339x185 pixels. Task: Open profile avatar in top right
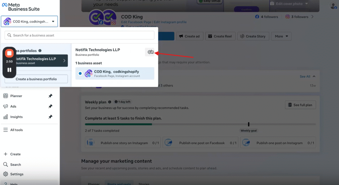333,6
